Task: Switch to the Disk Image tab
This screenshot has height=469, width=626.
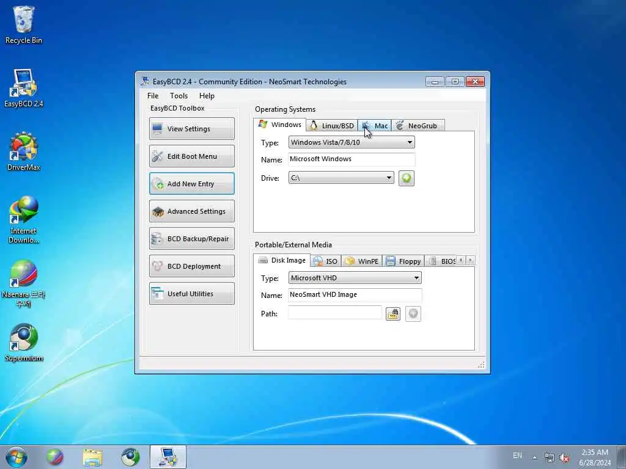Action: pos(282,260)
